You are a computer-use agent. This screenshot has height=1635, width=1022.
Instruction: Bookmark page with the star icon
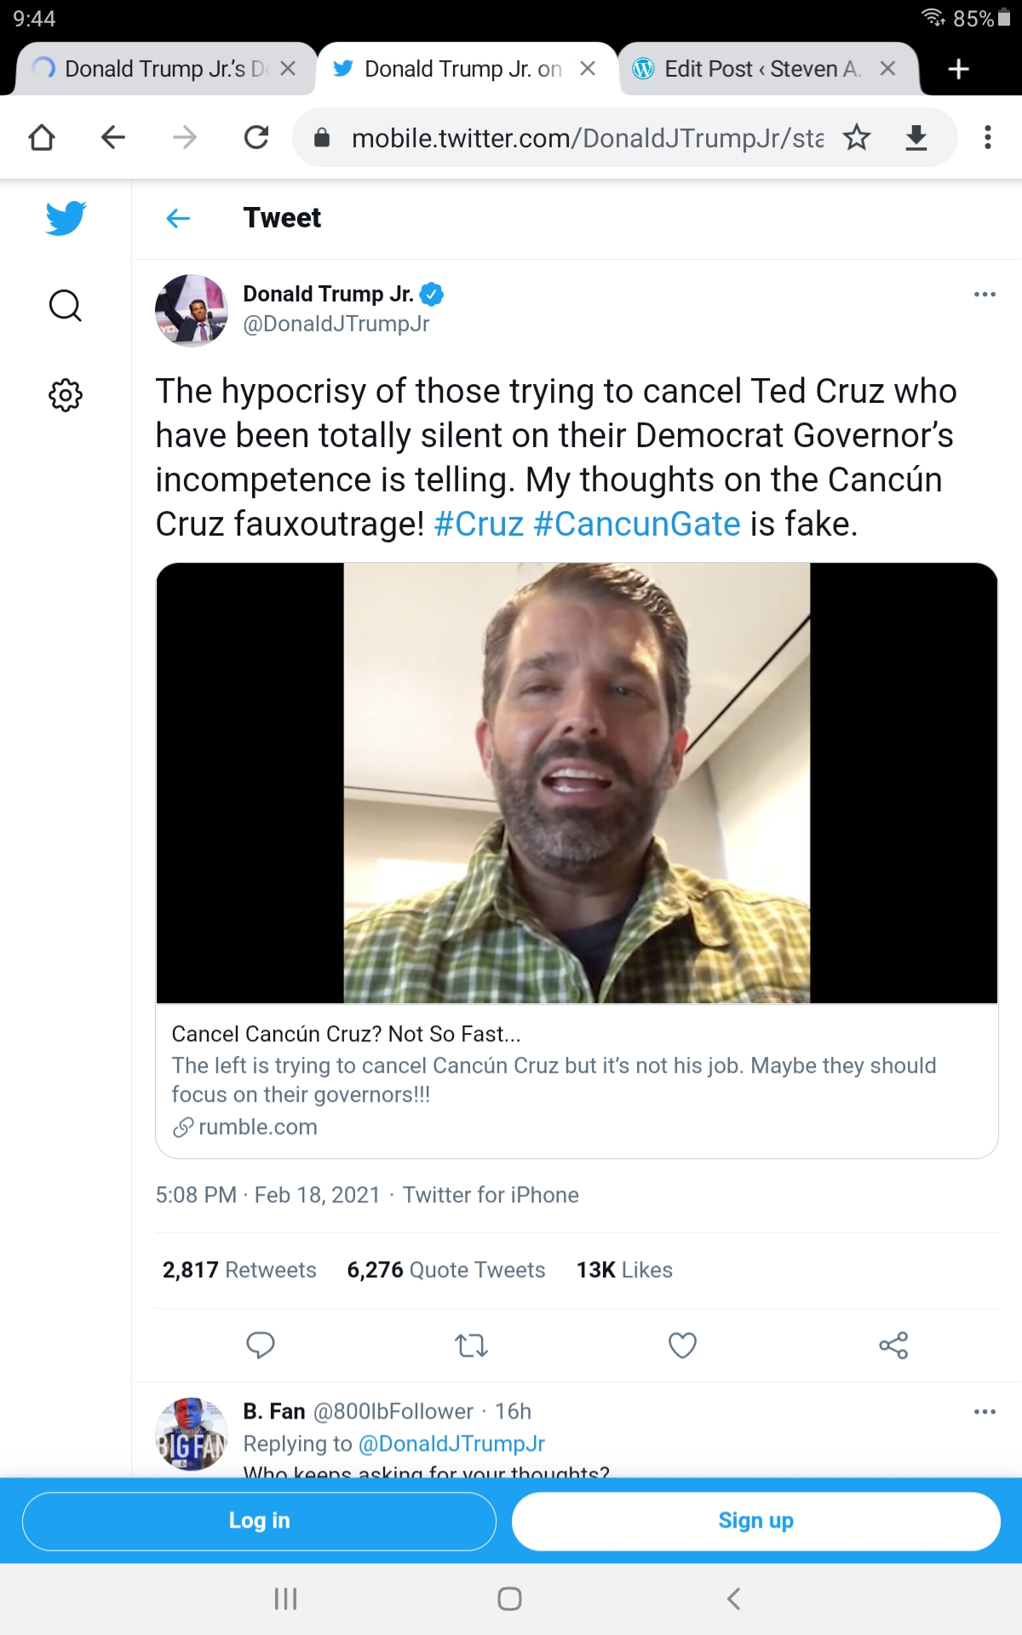point(857,137)
